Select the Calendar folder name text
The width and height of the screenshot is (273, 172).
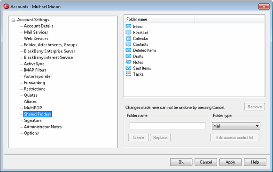(140, 38)
